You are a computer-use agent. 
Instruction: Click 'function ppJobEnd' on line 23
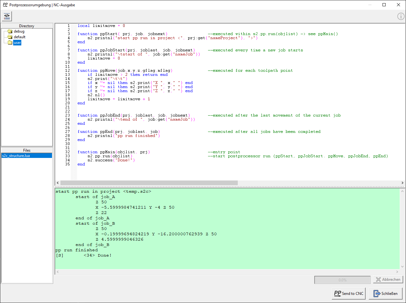134,115
